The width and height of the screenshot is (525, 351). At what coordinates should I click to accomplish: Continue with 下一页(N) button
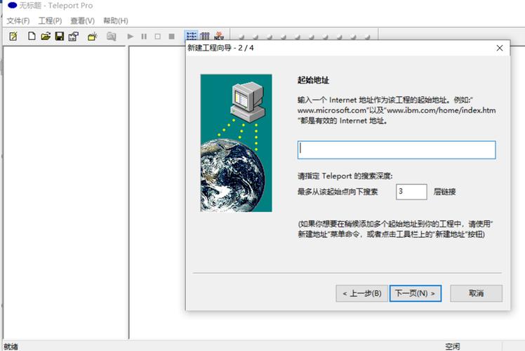click(x=416, y=293)
